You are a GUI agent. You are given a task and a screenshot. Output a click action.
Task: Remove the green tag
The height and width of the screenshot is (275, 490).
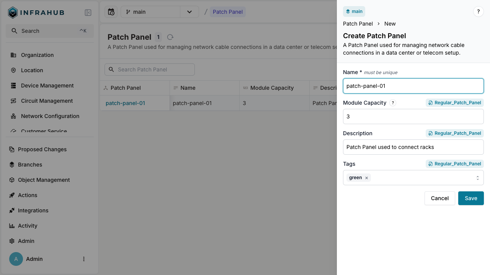click(x=366, y=178)
